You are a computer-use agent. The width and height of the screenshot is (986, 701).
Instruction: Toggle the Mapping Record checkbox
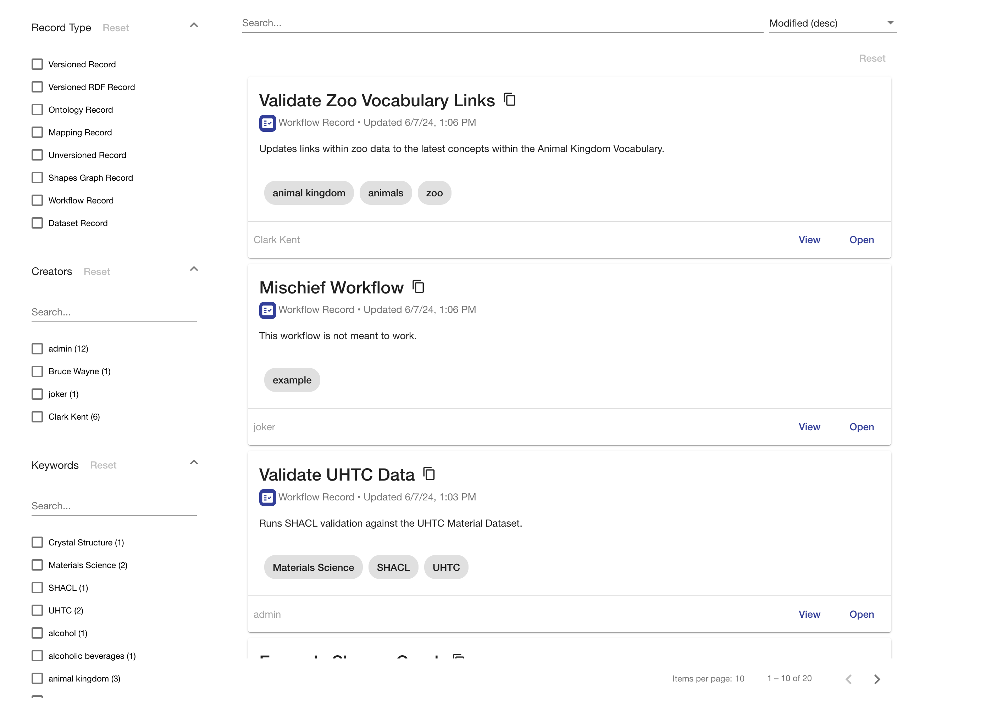tap(37, 133)
